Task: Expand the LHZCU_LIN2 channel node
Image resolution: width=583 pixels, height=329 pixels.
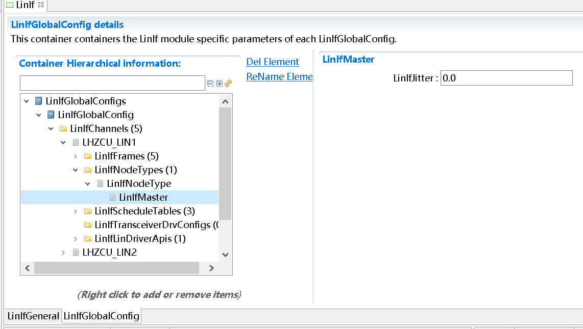Action: [63, 253]
